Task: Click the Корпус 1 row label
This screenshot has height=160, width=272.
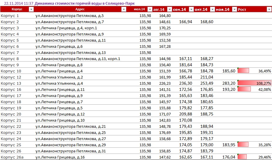Action: (10, 16)
